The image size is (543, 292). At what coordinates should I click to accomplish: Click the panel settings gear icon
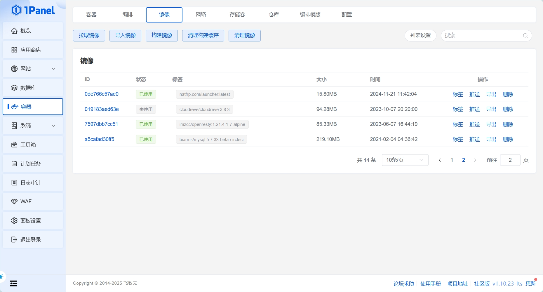14,221
